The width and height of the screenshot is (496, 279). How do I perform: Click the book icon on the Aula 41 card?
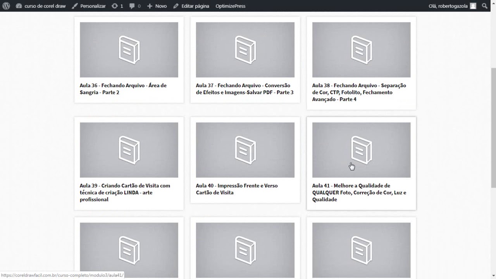pyautogui.click(x=362, y=150)
